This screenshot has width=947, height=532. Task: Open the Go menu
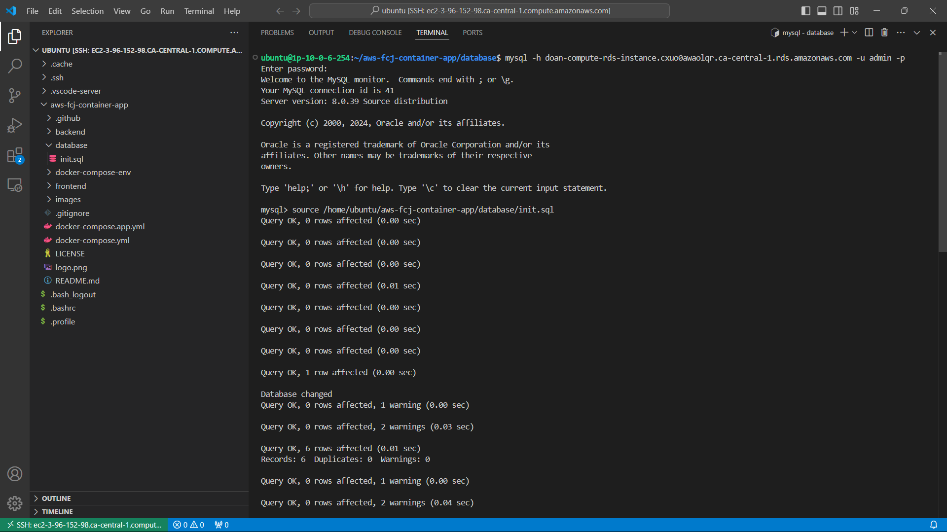pyautogui.click(x=146, y=11)
